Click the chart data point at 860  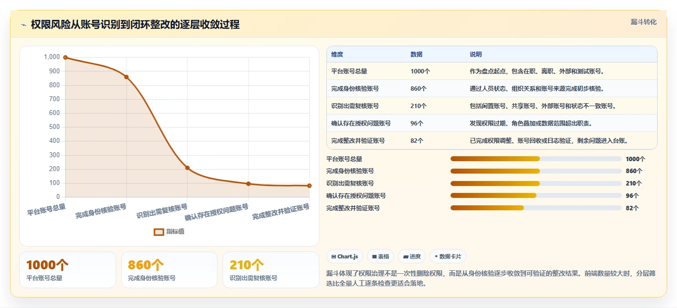click(x=127, y=77)
